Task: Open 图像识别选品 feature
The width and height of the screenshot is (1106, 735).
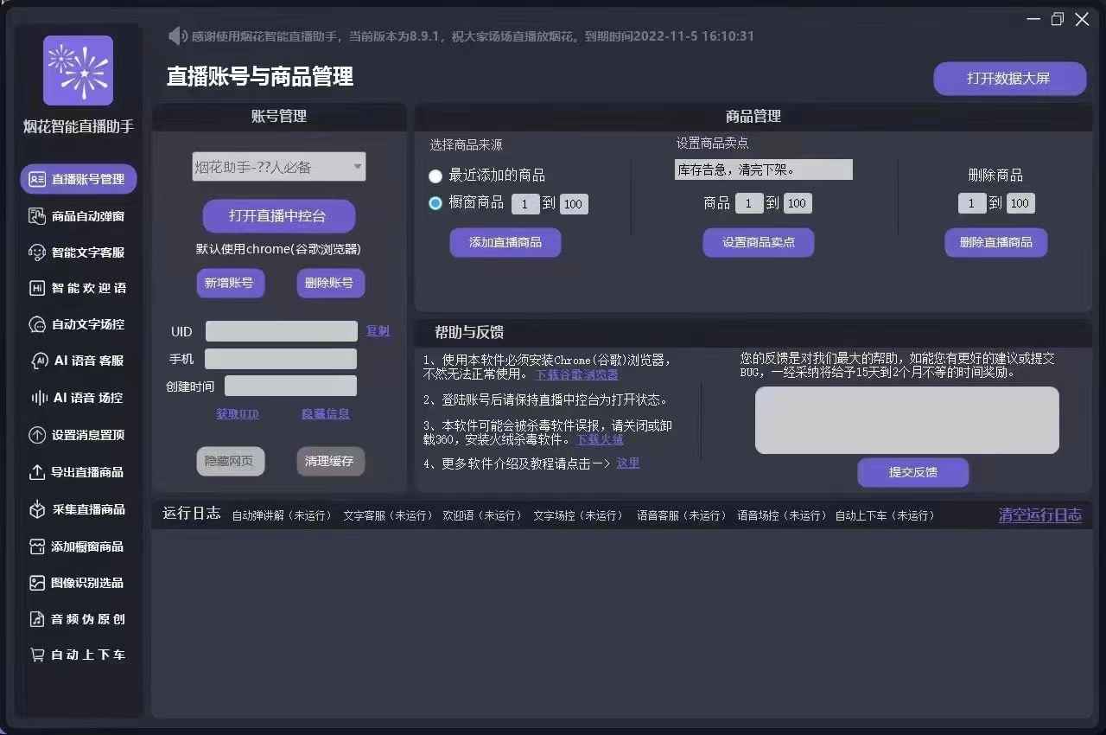Action: [x=78, y=583]
